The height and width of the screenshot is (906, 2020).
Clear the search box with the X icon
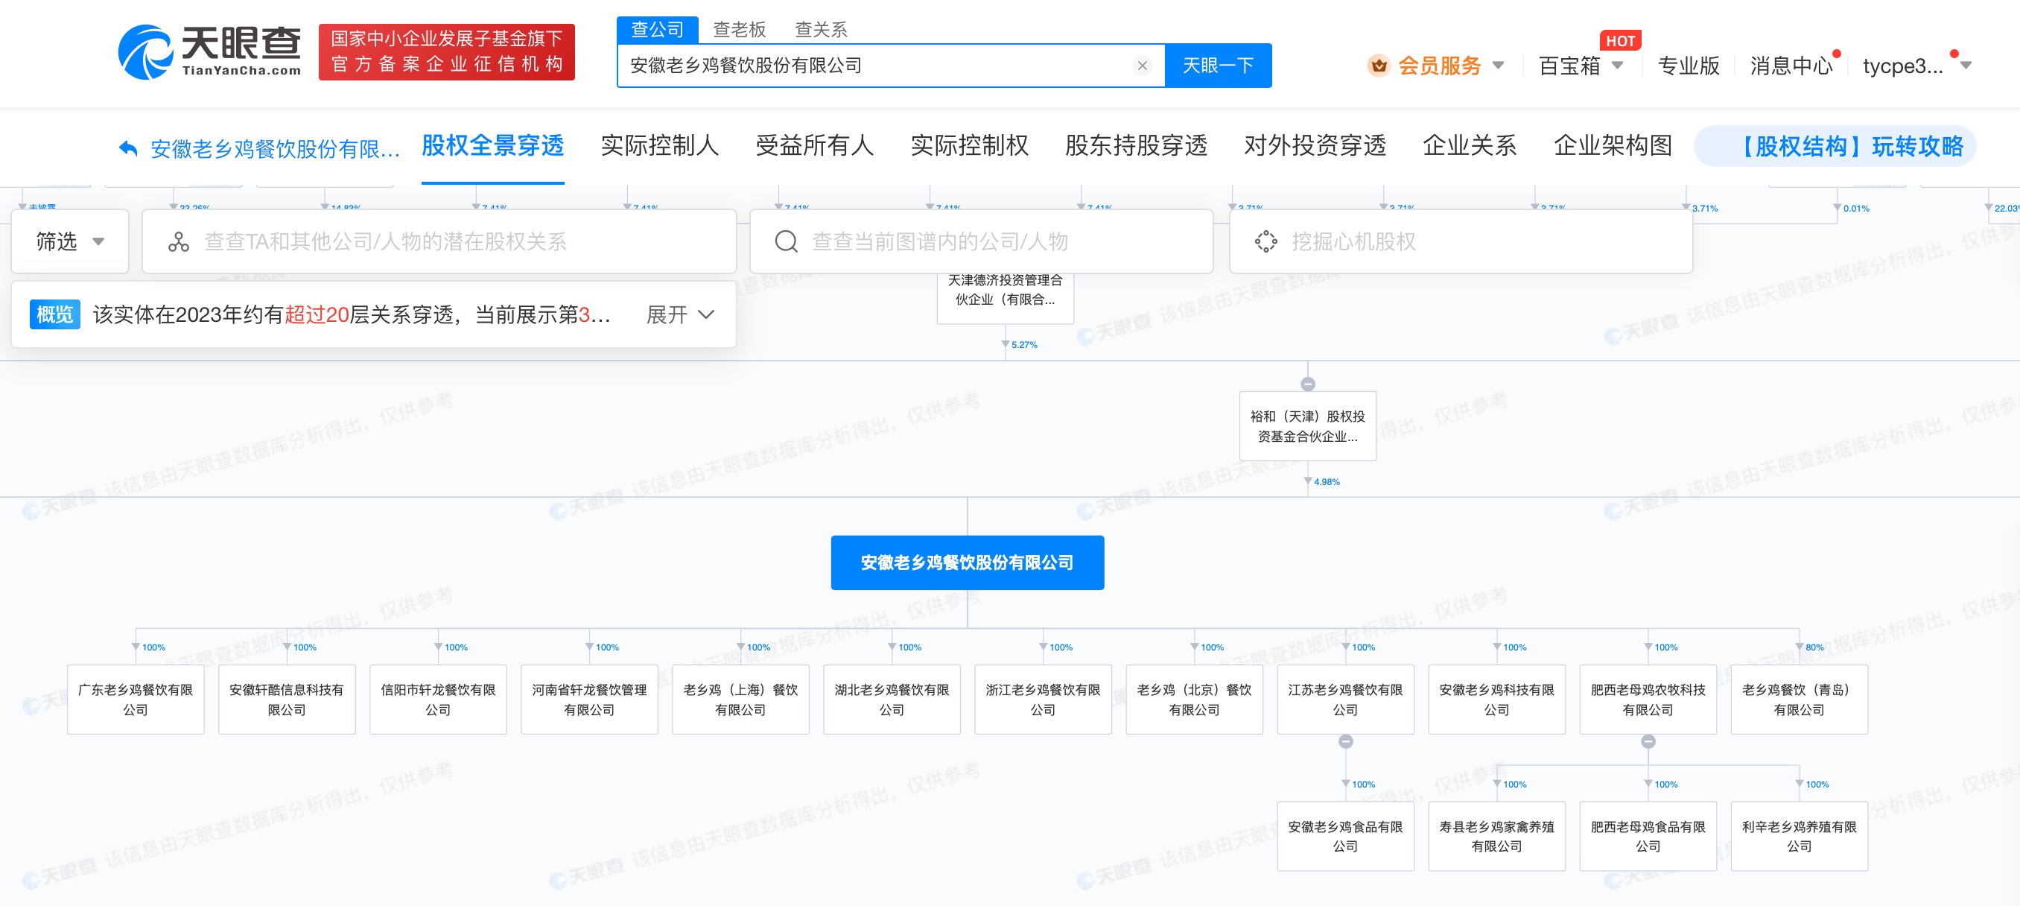coord(1142,66)
